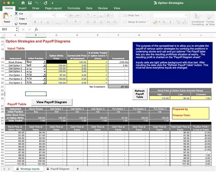This screenshot has height=172, width=216.
Task: Toggle bold formatting
Action: tap(35, 22)
